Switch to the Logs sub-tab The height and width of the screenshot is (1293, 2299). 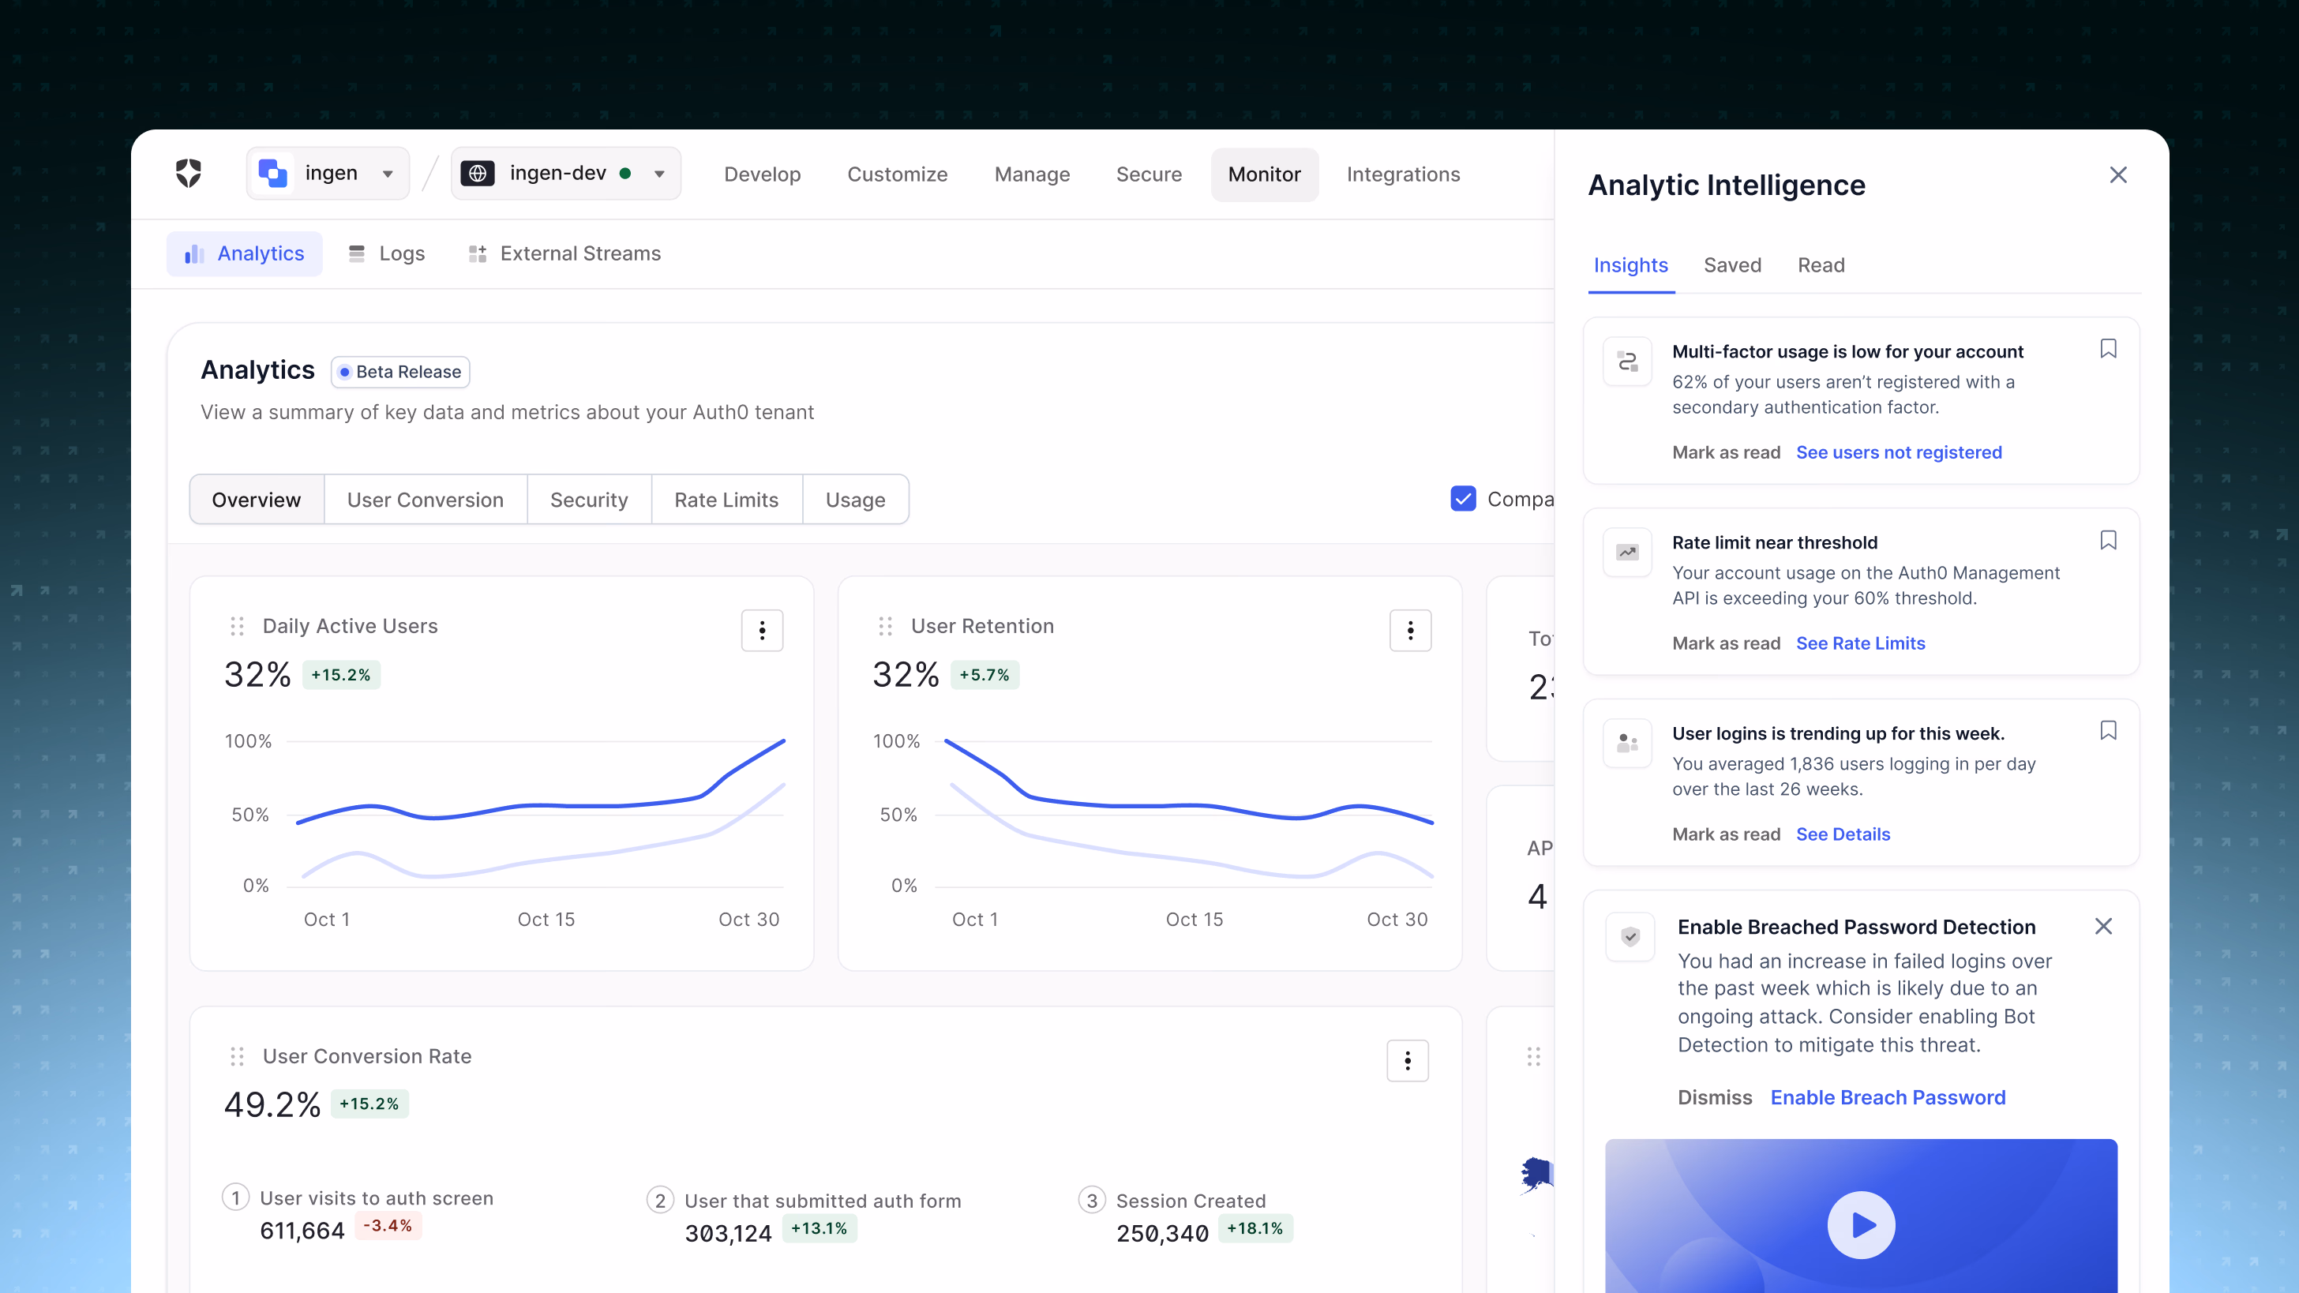pos(385,253)
